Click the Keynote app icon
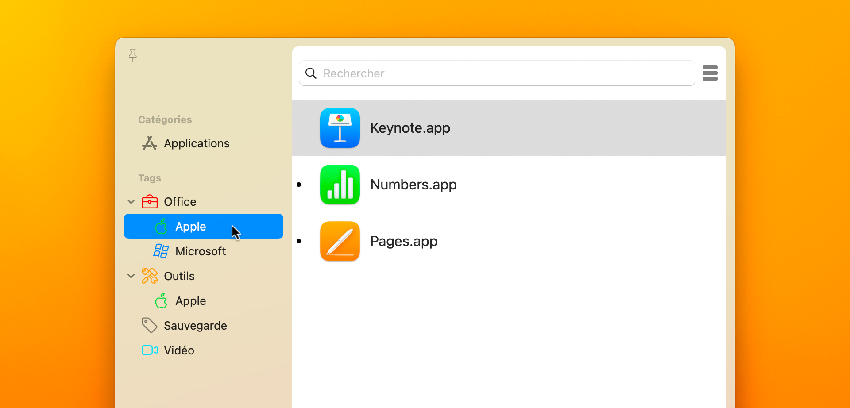850x408 pixels. 340,128
